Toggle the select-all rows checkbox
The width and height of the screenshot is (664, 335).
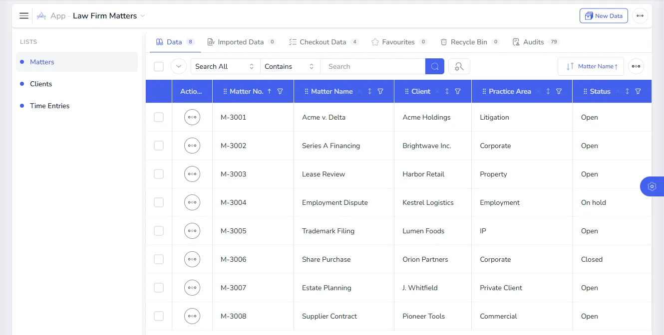159,66
